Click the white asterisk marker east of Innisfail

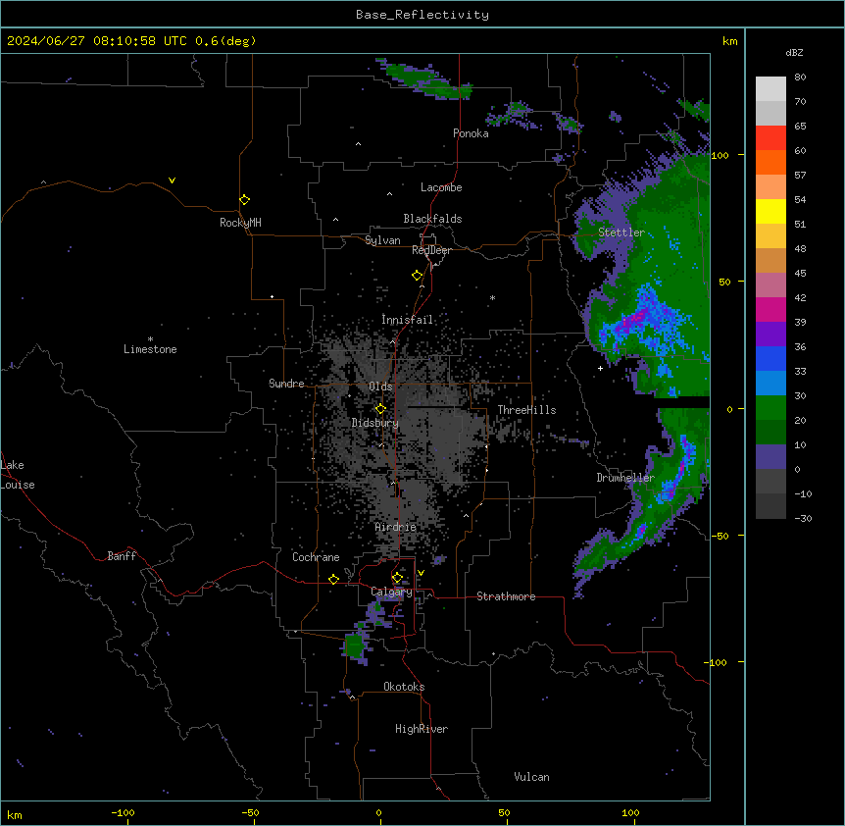(x=492, y=297)
